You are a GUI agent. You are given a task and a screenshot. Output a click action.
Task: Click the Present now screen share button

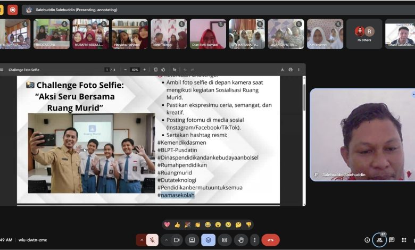pyautogui.click(x=192, y=240)
